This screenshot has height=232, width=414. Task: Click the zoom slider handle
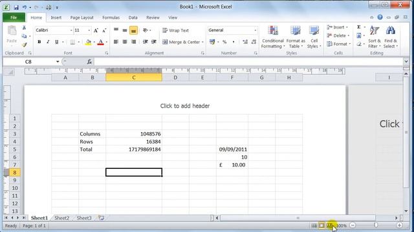pyautogui.click(x=376, y=225)
